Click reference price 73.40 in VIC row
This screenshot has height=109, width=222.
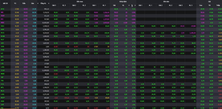pyautogui.click(x=17, y=12)
